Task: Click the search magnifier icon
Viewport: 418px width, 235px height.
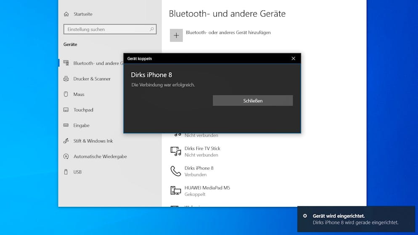Action: 152,29
